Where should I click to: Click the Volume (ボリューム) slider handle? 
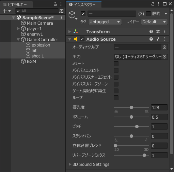131,117
